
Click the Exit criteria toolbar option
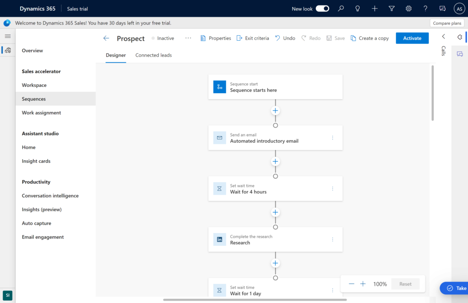pos(253,38)
